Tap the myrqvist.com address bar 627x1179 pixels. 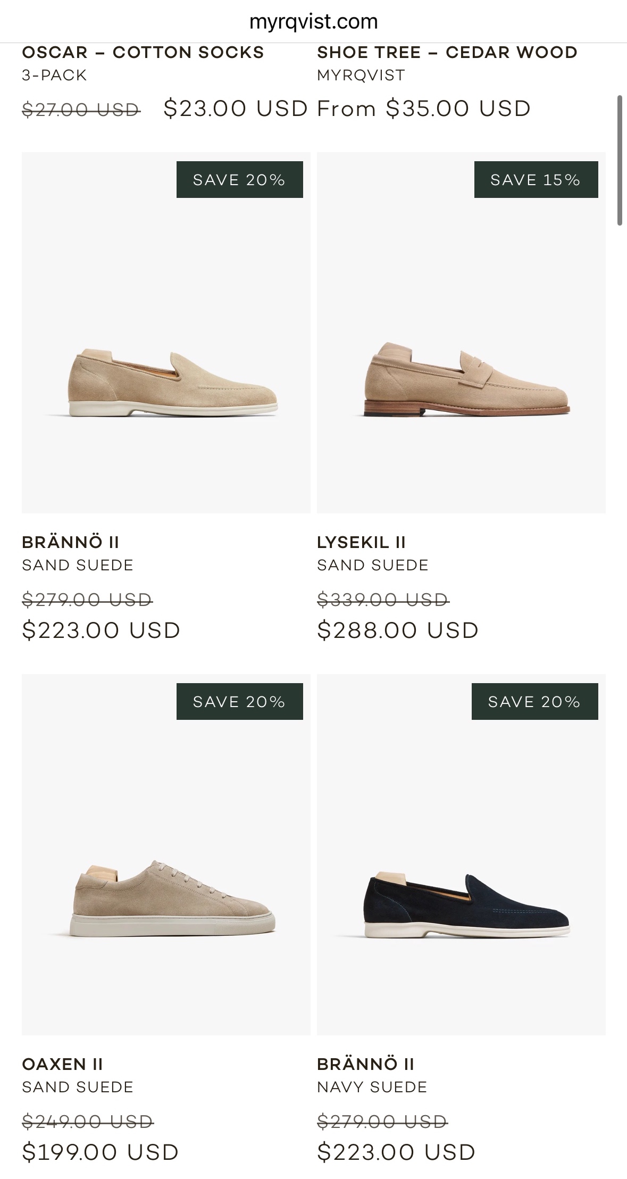[x=313, y=22]
